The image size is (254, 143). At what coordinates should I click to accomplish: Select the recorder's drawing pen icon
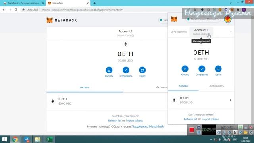(240, 133)
